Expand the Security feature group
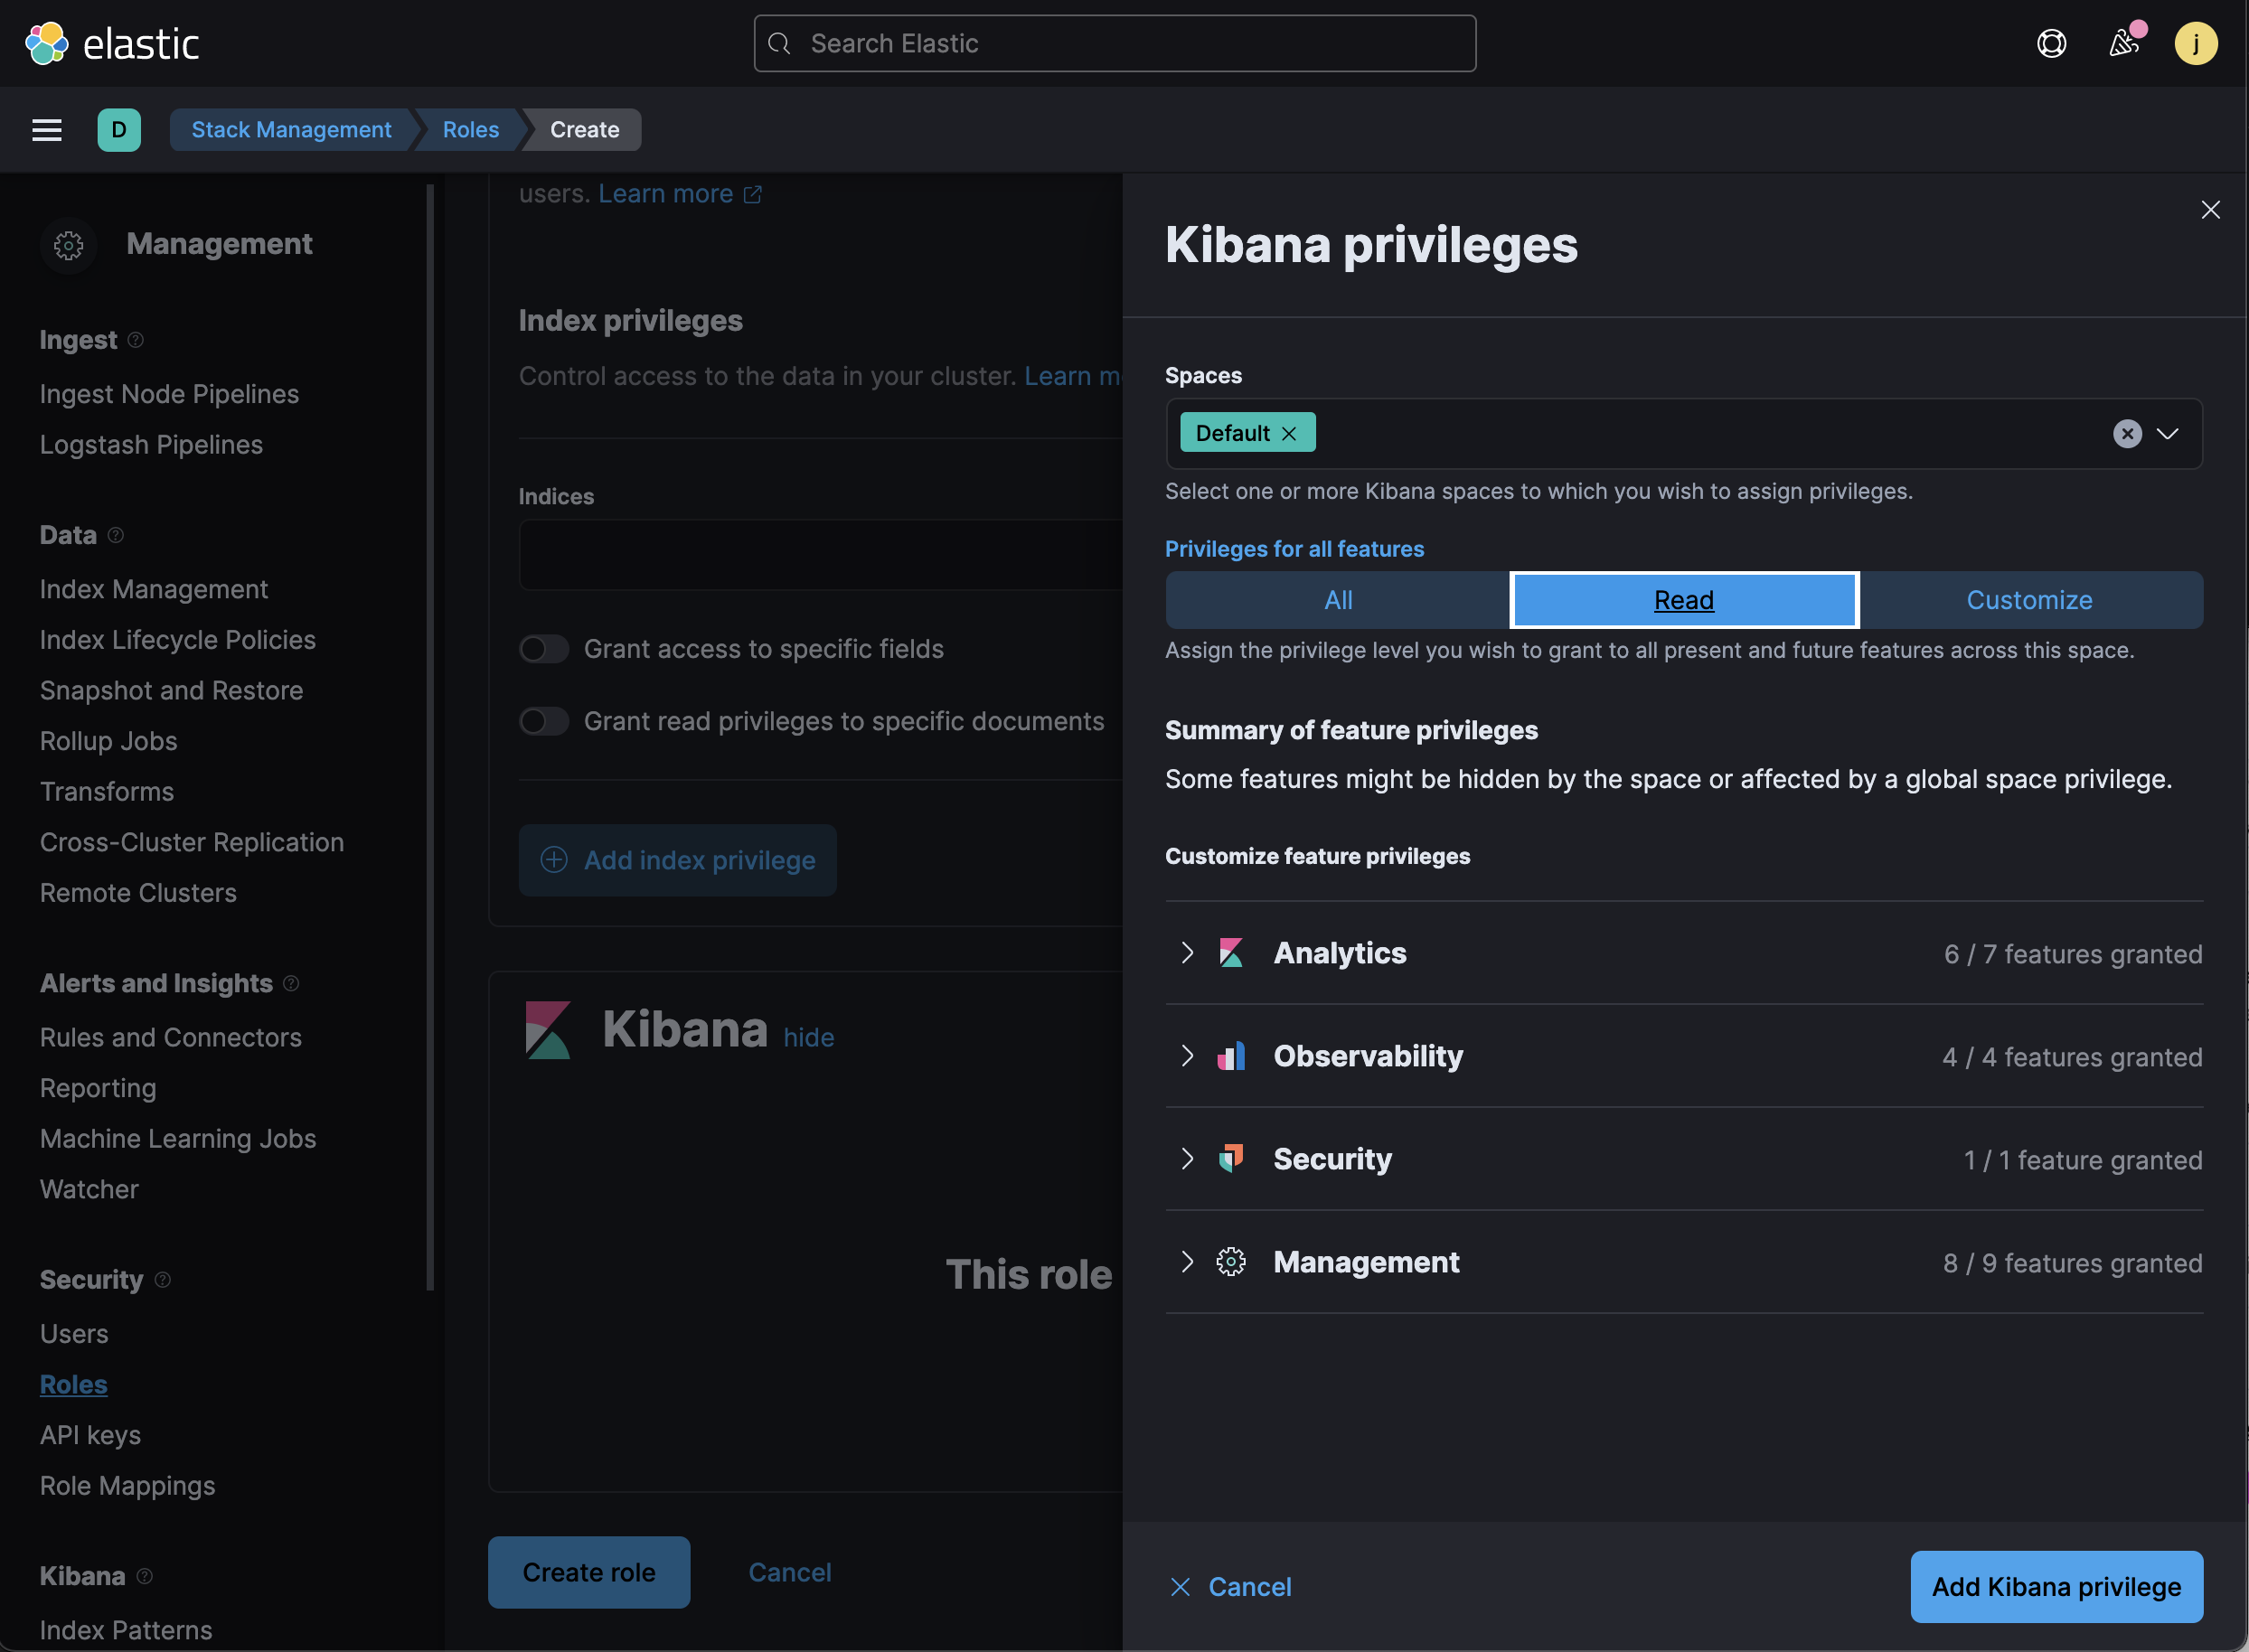Image resolution: width=2249 pixels, height=1652 pixels. click(x=1187, y=1159)
